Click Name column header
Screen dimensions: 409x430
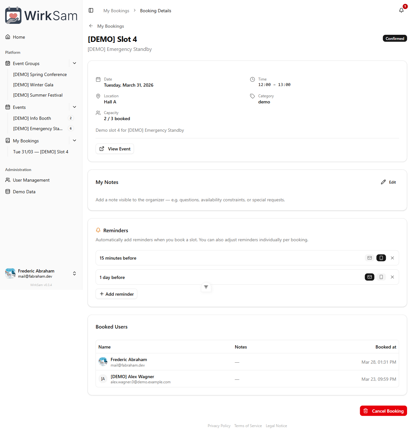(x=105, y=347)
